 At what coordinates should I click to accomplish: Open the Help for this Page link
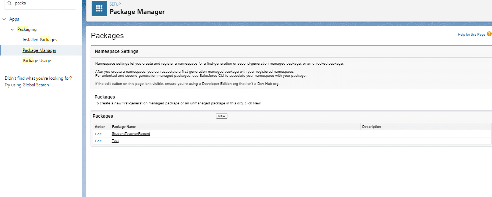tap(471, 35)
